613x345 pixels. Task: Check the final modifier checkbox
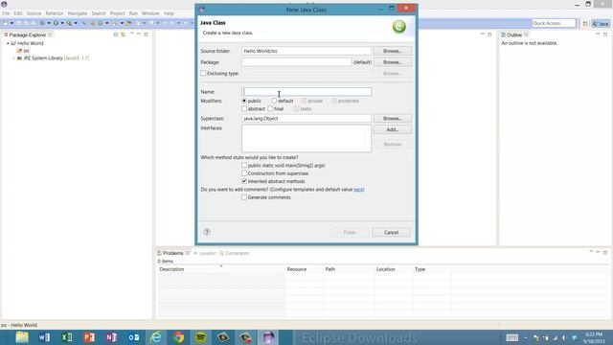(270, 108)
